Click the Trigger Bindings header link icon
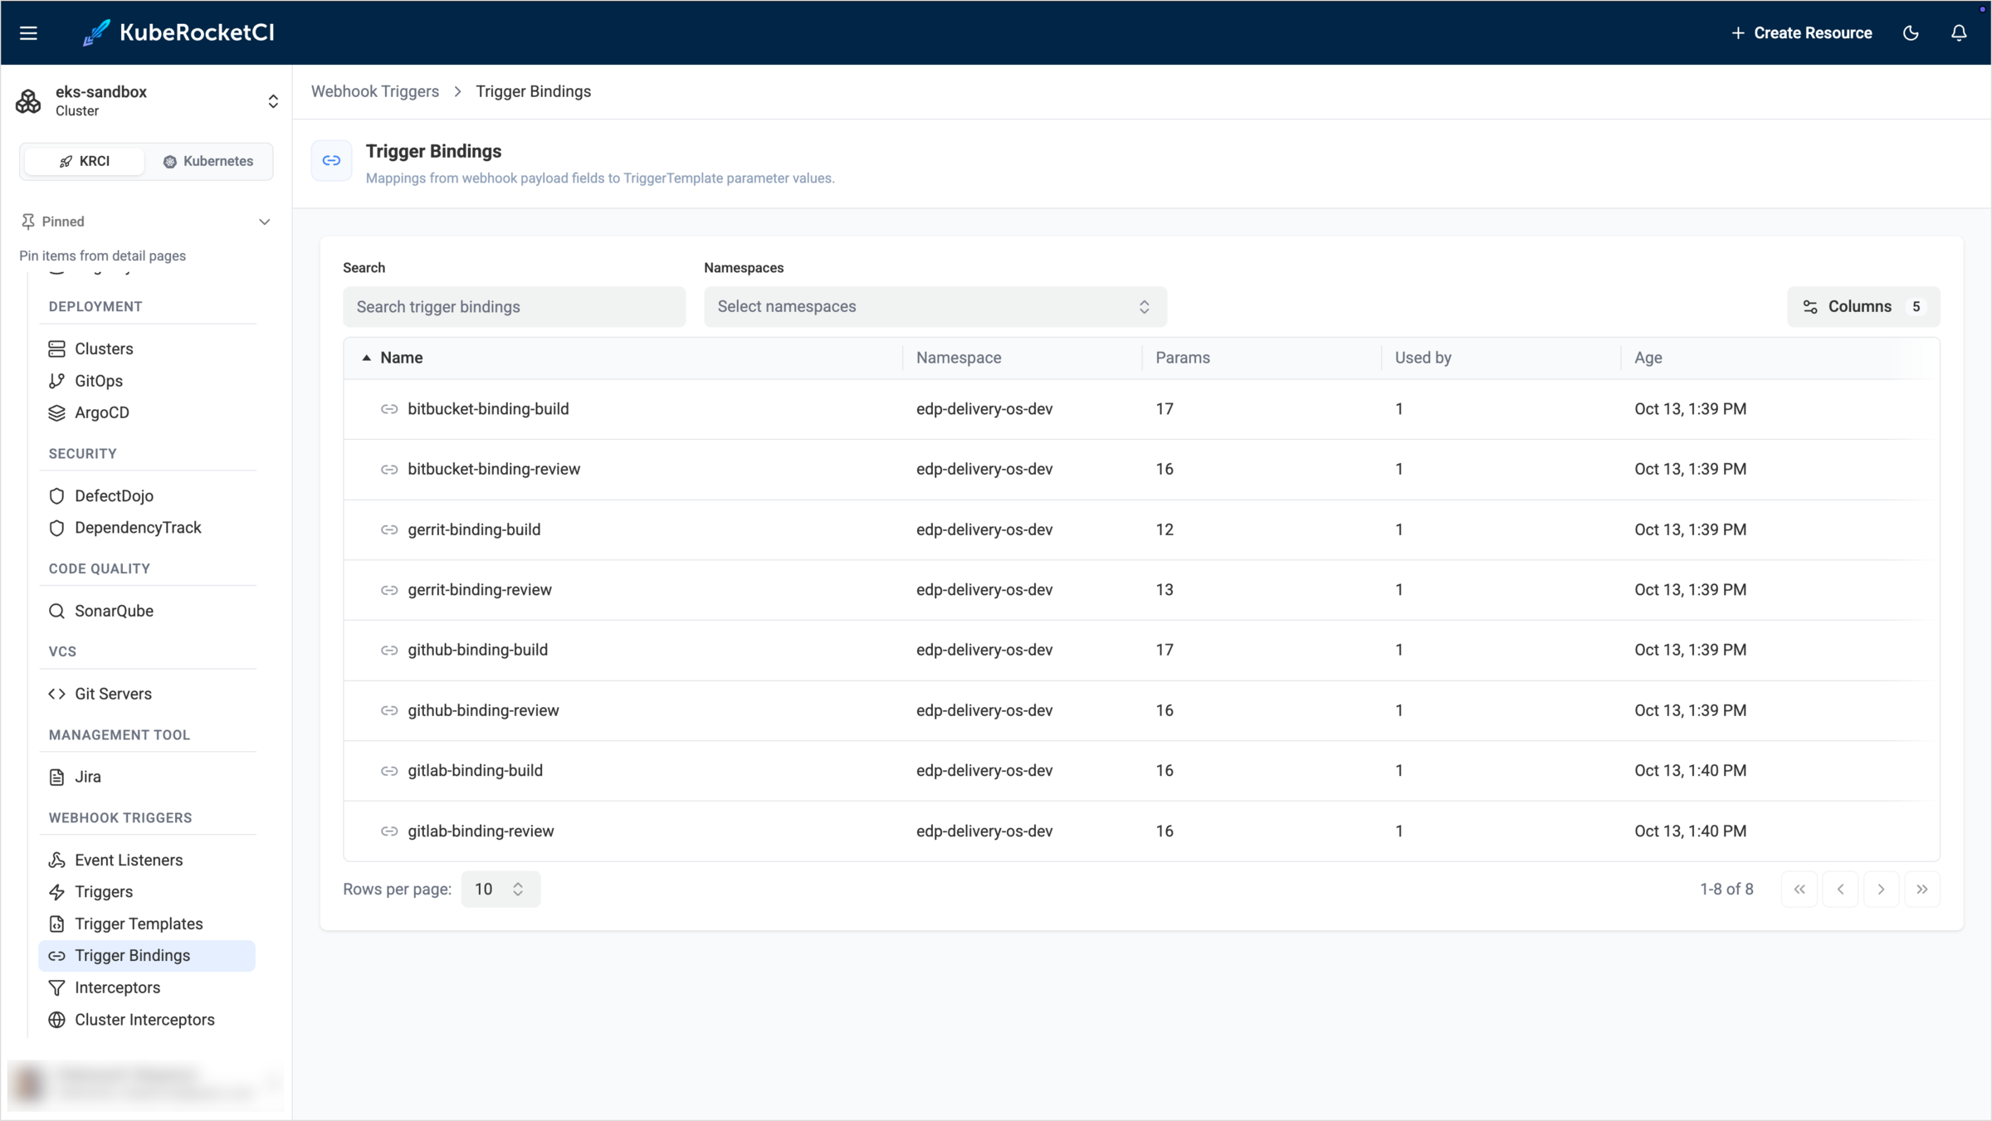Screen dimensions: 1992x1121 coord(331,161)
